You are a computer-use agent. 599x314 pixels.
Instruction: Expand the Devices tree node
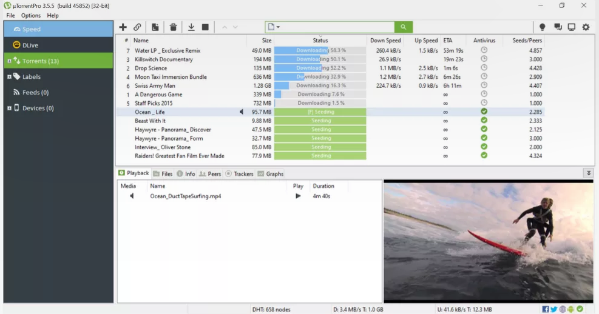click(9, 109)
